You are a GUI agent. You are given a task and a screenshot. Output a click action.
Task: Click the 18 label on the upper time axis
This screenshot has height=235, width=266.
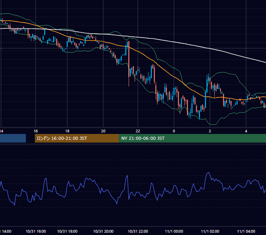click(67, 131)
